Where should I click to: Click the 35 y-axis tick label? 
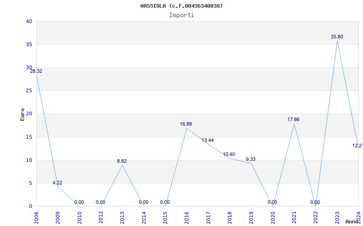pyautogui.click(x=29, y=44)
